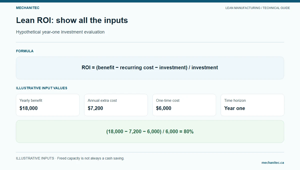Screen dimensions: 300x170
Task: Click the title 'Lean ROI: show all the inputs'
Action: [72, 20]
